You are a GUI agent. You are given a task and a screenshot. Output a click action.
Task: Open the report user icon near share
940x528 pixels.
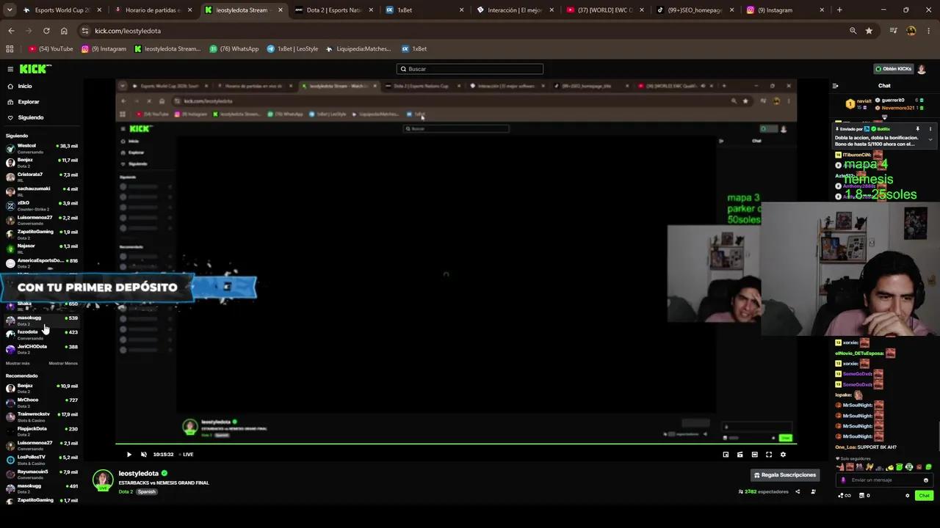813,491
